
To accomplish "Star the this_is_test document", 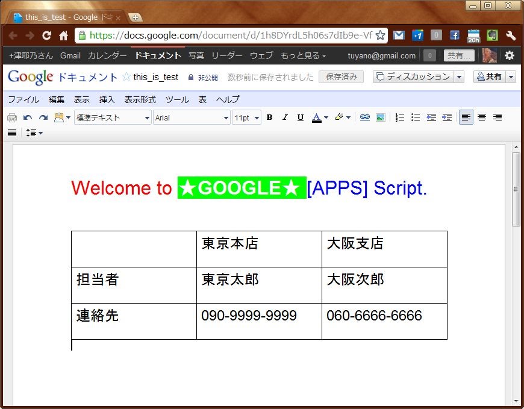I will pos(126,77).
